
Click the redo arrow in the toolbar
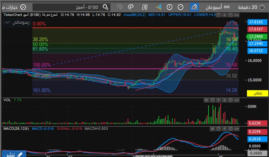[131, 7]
